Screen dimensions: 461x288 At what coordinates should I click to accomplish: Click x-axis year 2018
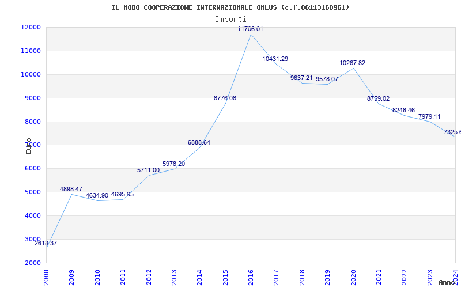pos(302,277)
